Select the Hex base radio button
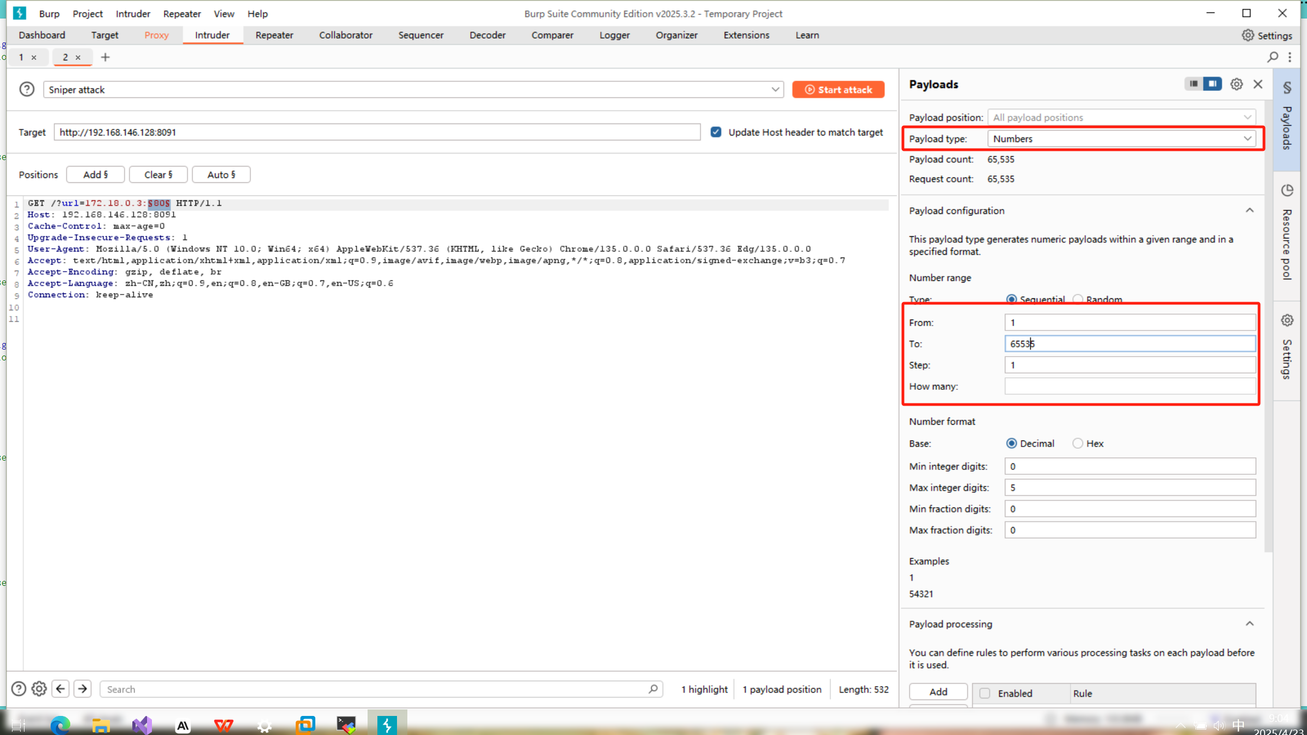The image size is (1307, 735). (x=1077, y=443)
